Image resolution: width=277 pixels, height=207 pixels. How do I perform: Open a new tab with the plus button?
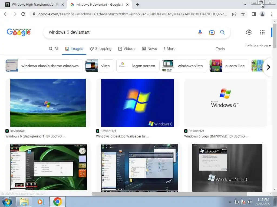138,5
